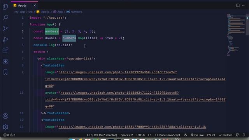Click console.log on line 5
Screen dimensions: 249x140
coord(44,45)
